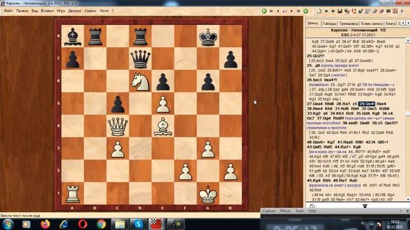Click the pink eraser toolbar icon
Viewport: 410px width, 230px height.
pyautogui.click(x=382, y=11)
